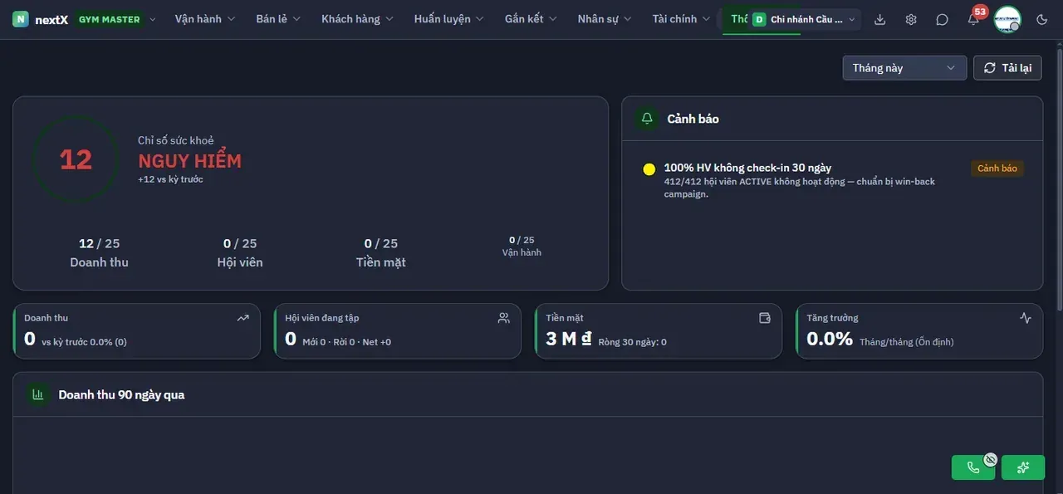Click the Doanh thu 90 ngày qua heading
Image resolution: width=1063 pixels, height=494 pixels.
(121, 394)
